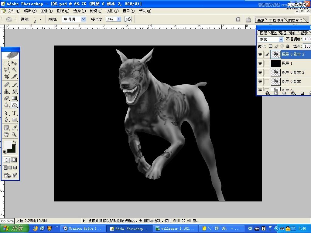Hide the 图层 1 layer
This screenshot has height=233, width=311.
coord(260,63)
